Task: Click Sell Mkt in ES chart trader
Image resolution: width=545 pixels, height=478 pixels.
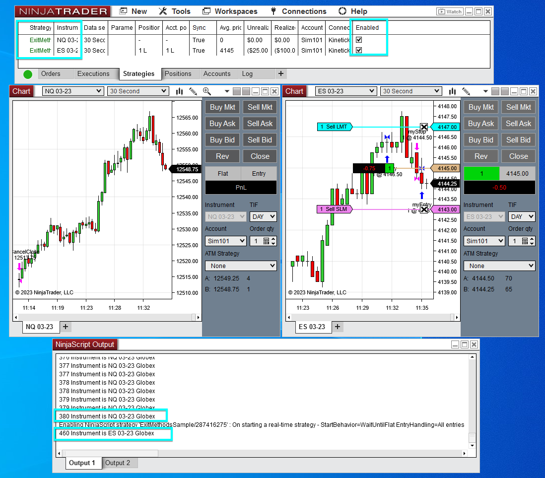Action: 518,107
